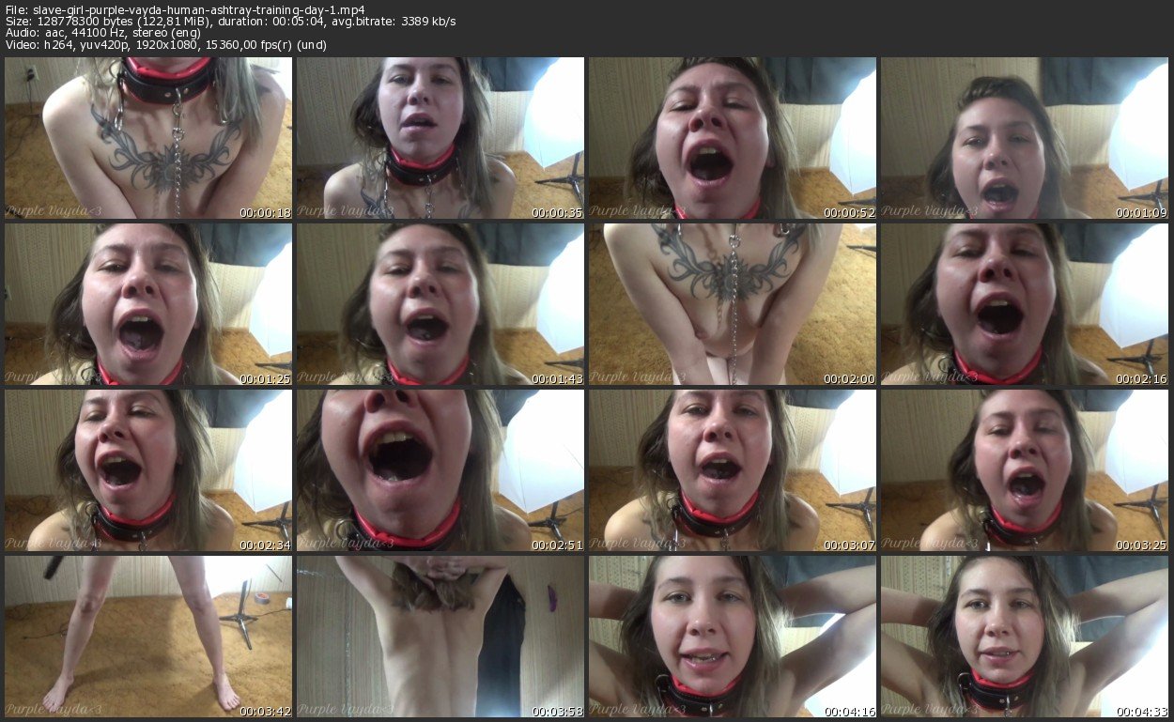This screenshot has width=1174, height=722.
Task: Click the thumbnail timestamped 00:00:18
Action: tap(148, 138)
